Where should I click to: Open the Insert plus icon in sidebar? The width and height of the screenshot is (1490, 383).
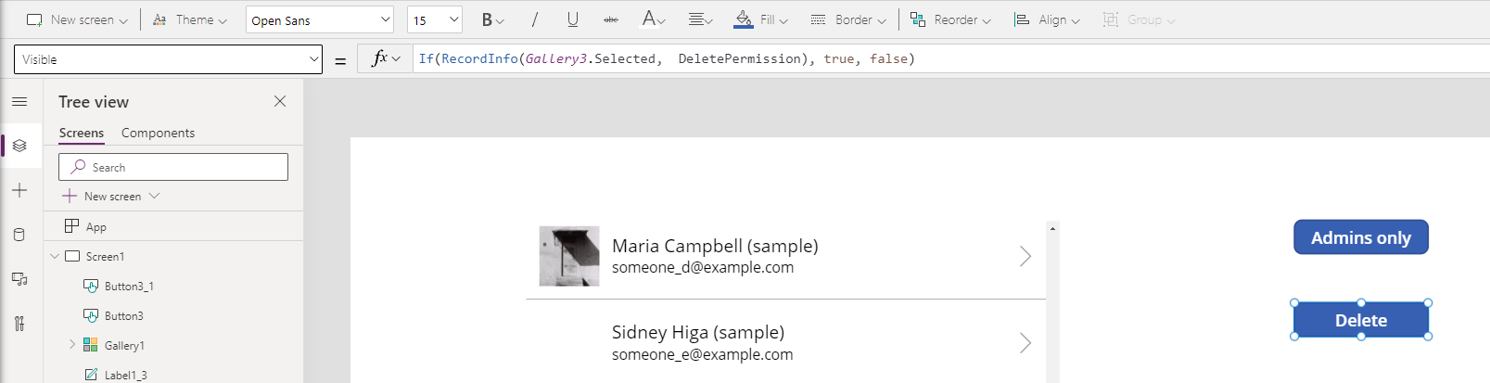pos(19,190)
